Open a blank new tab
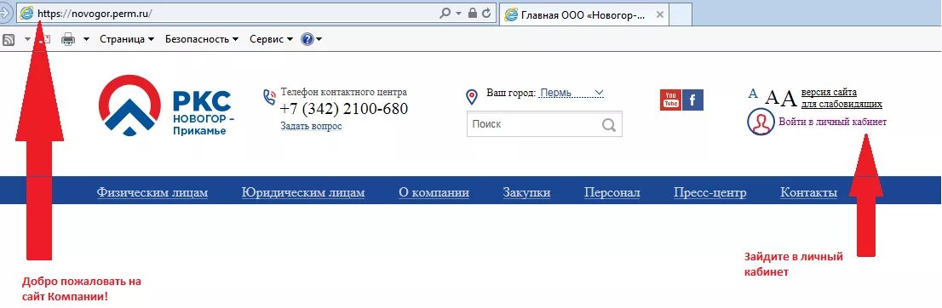The width and height of the screenshot is (942, 308). click(x=680, y=14)
